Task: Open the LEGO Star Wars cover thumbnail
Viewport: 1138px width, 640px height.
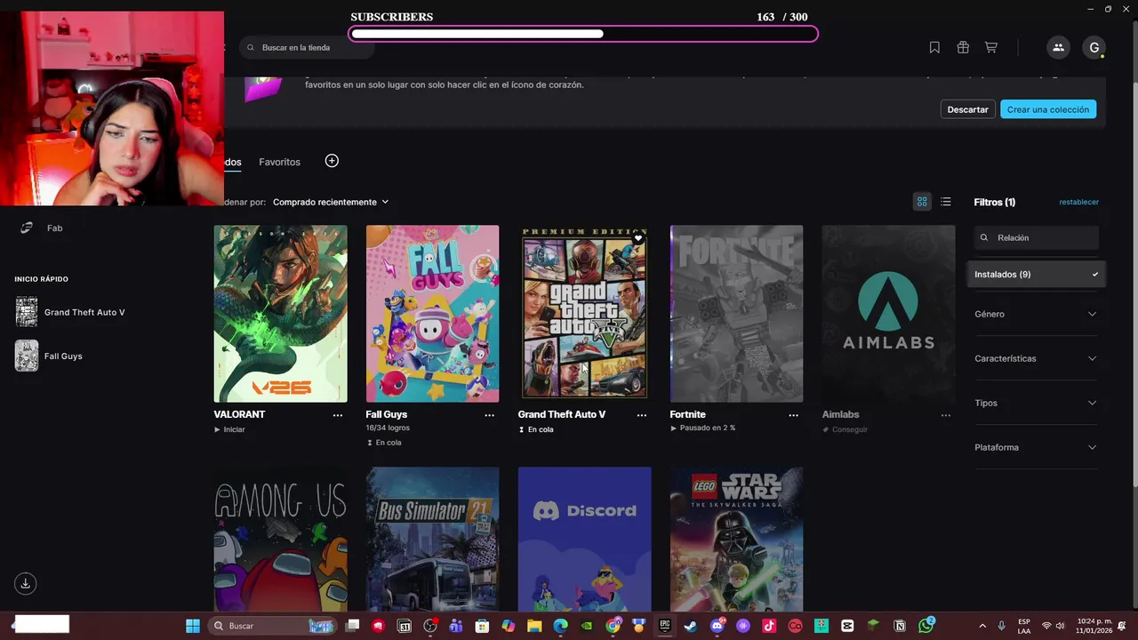Action: pyautogui.click(x=736, y=539)
